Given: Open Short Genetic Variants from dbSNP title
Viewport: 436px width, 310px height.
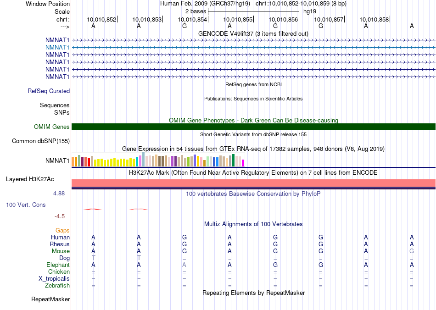Looking at the screenshot, I should (x=253, y=134).
